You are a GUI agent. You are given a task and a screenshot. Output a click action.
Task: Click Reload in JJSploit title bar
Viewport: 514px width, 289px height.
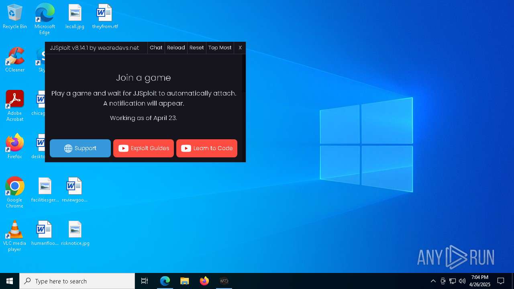[x=176, y=48]
